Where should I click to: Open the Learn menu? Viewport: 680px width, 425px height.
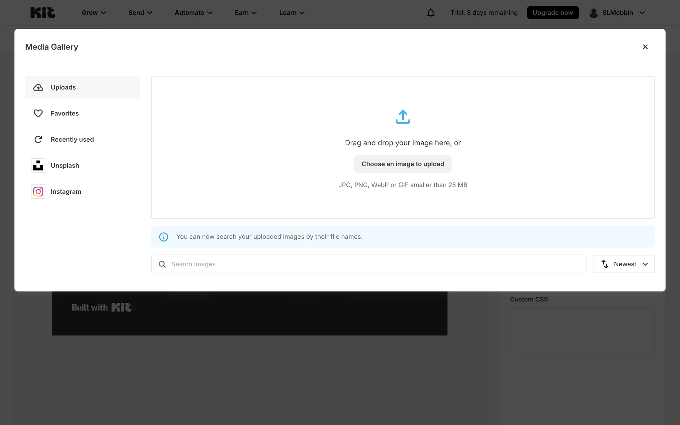[x=292, y=13]
